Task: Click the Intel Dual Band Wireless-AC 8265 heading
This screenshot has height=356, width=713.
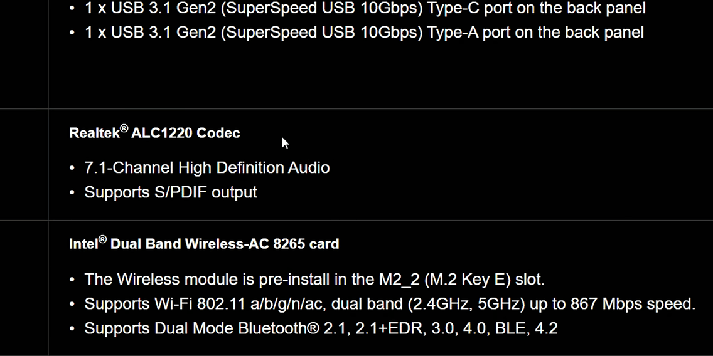Action: coord(204,243)
